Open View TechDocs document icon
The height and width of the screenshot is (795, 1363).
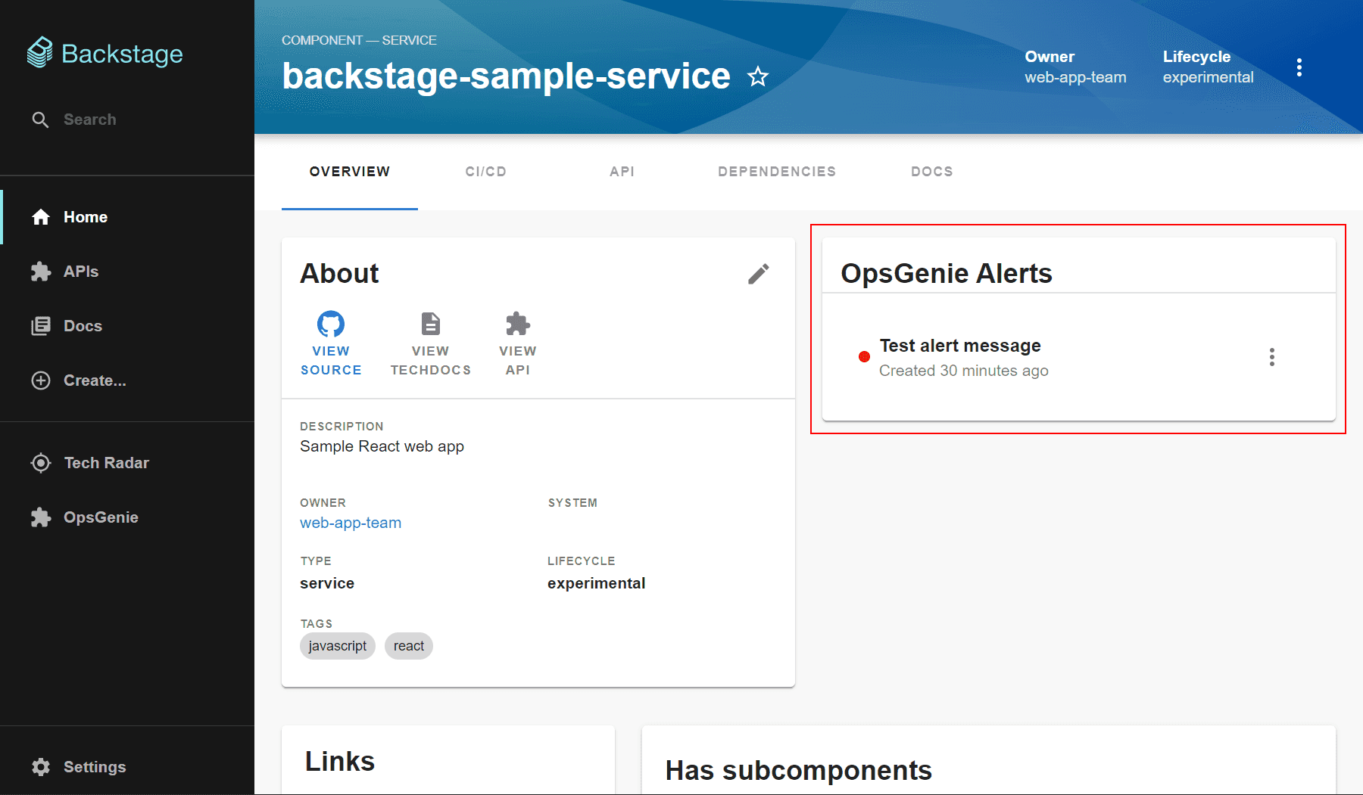(431, 324)
